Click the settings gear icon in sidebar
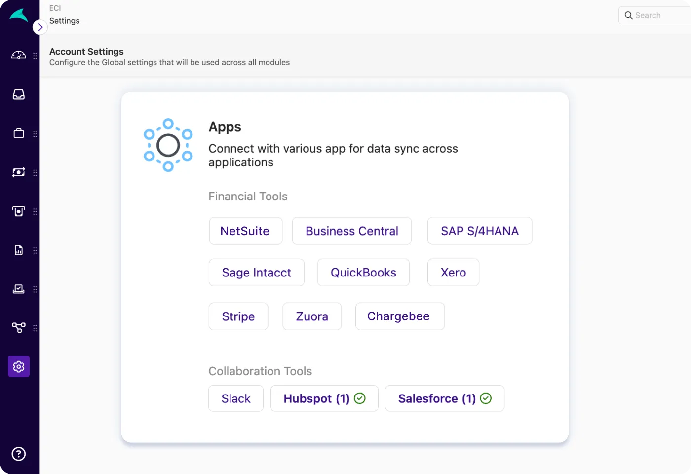 [19, 366]
